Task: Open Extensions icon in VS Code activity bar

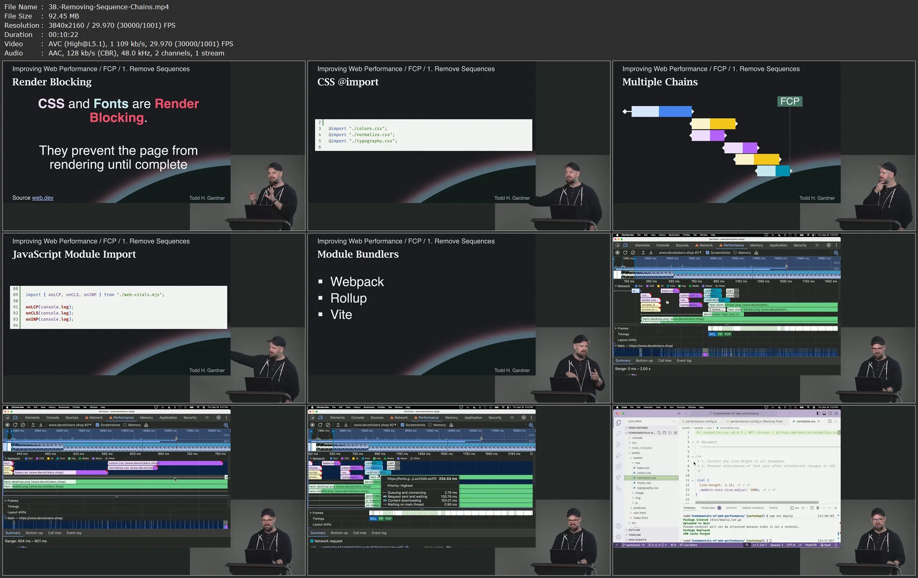Action: click(x=618, y=466)
